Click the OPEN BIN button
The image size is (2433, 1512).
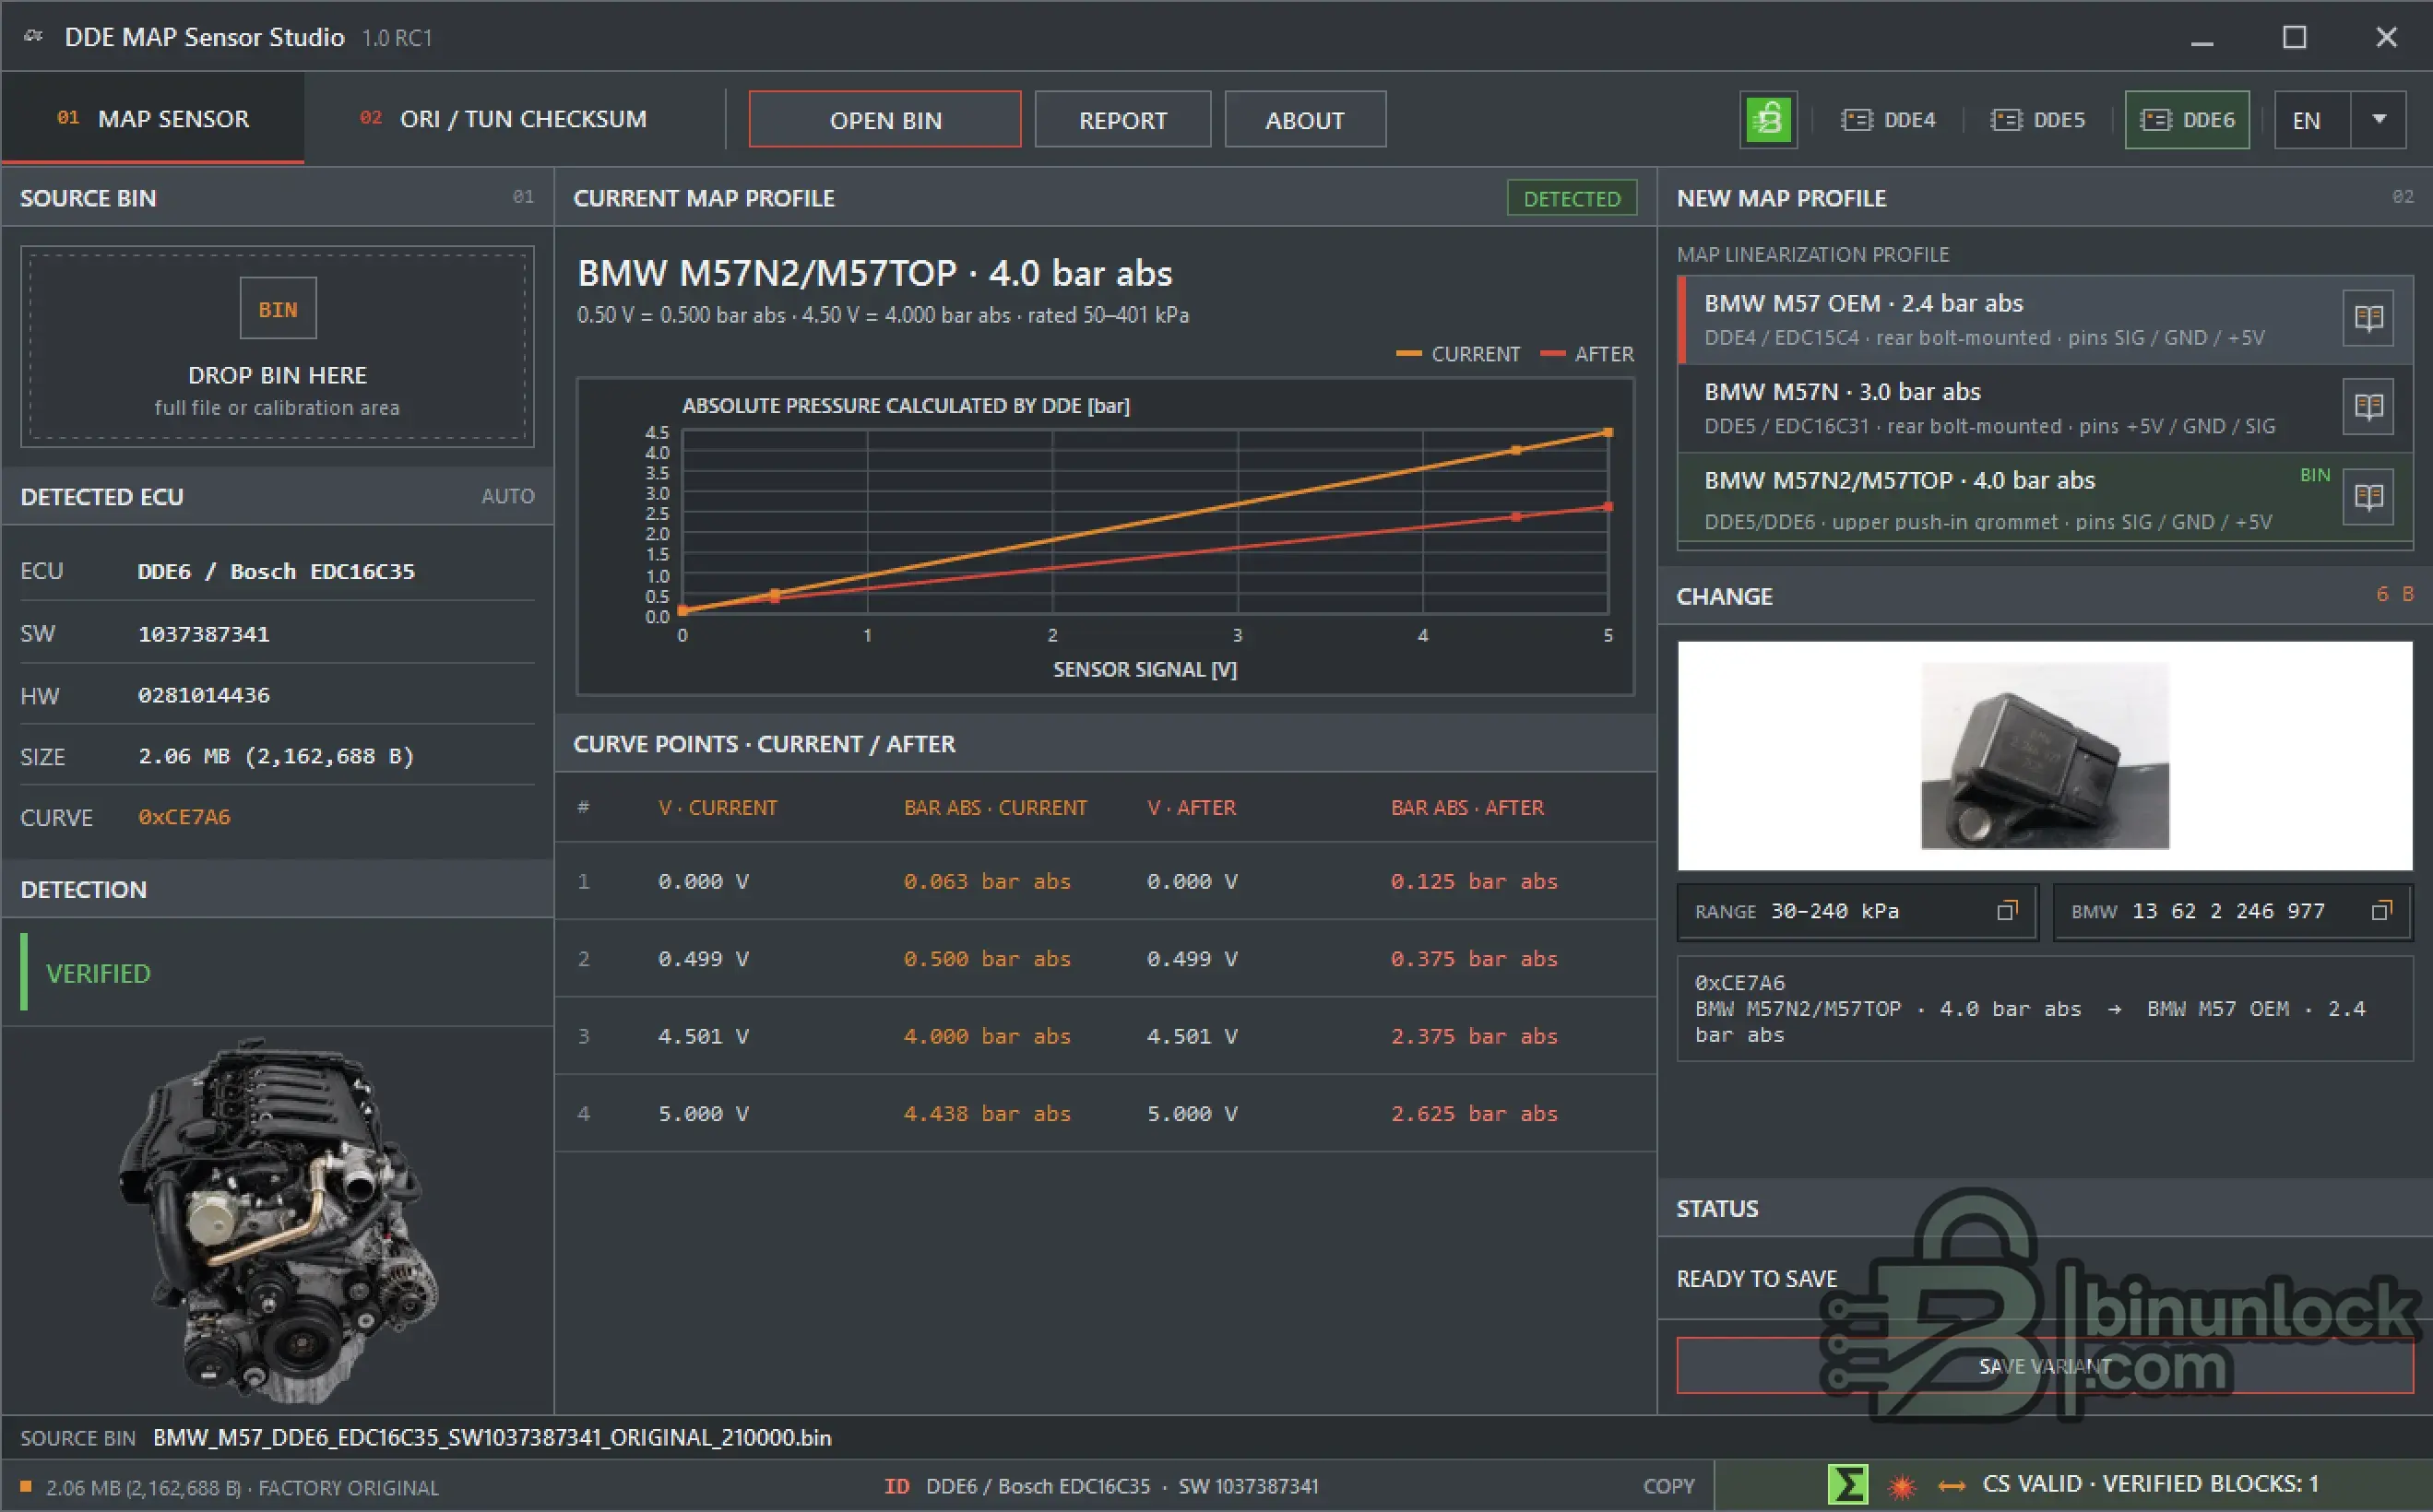(884, 120)
